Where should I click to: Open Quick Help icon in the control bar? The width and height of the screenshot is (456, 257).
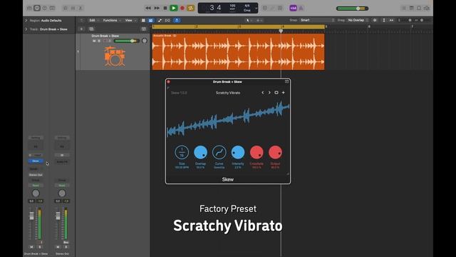pyautogui.click(x=44, y=8)
